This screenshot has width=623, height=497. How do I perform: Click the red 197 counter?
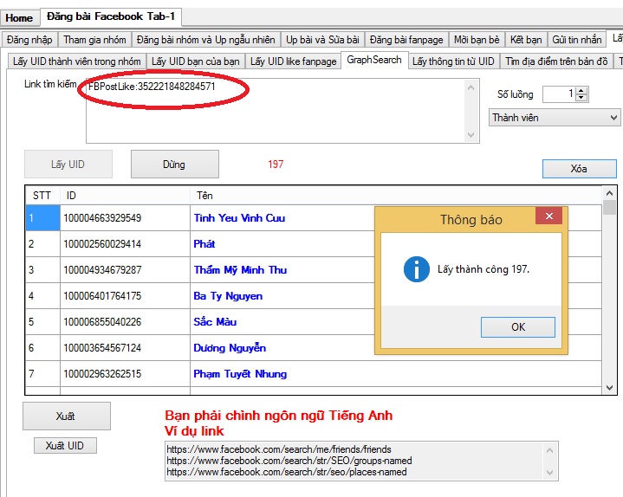(276, 165)
